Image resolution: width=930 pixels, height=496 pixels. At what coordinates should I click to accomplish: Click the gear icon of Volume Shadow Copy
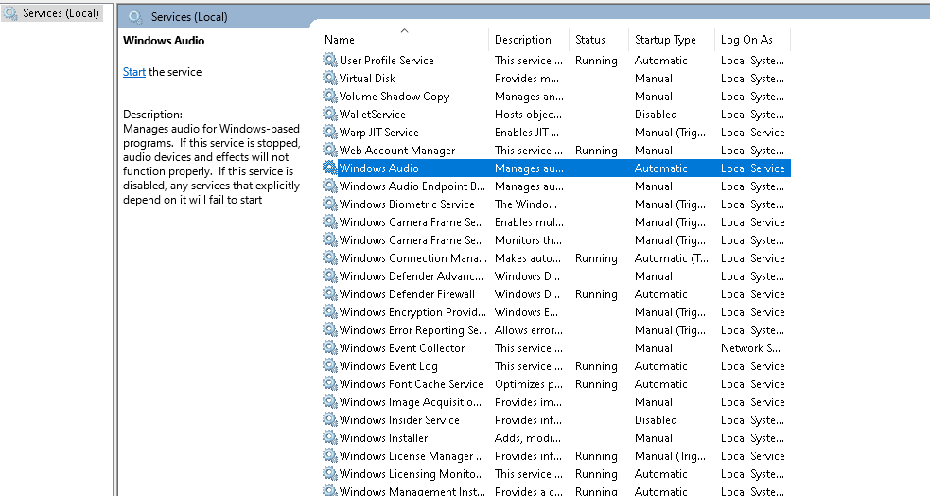(x=330, y=96)
